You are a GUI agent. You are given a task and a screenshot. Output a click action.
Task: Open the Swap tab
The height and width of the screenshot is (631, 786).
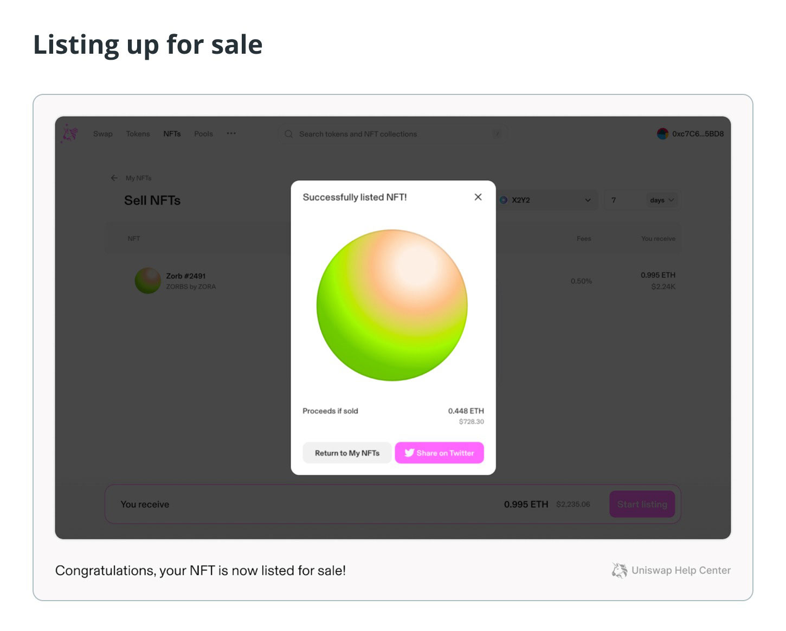coord(102,134)
